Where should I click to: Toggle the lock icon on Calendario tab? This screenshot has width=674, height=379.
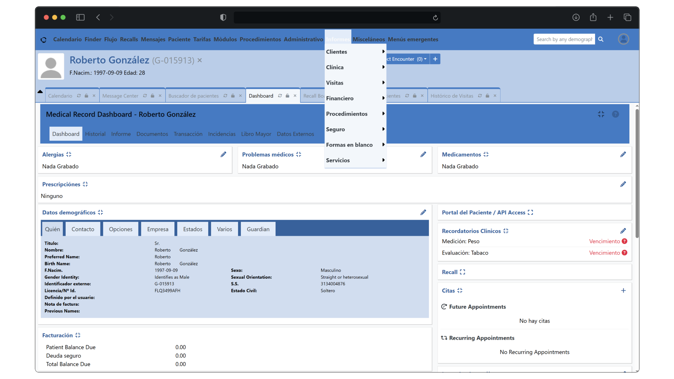pos(86,96)
